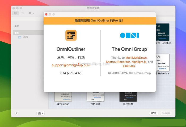Click the Omni Group logo
186x127 pixels.
(x=129, y=35)
